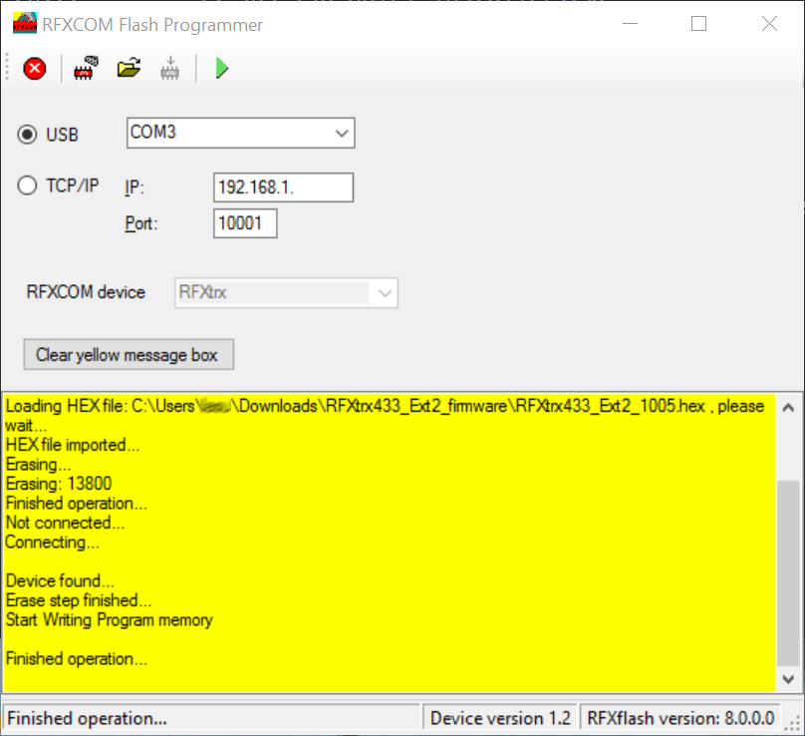Click the IP address field 192.168.1.
805x736 pixels.
(x=283, y=187)
